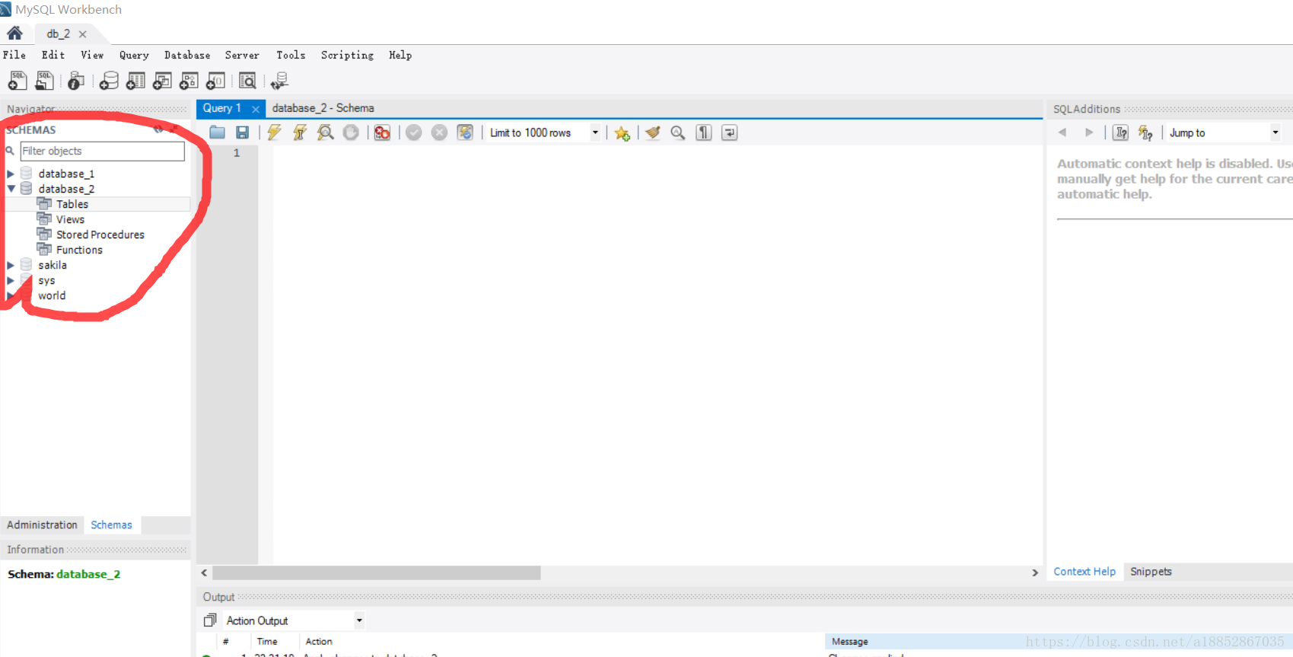The height and width of the screenshot is (657, 1293).
Task: Execute the SQL script with lightning icon
Action: pyautogui.click(x=274, y=132)
